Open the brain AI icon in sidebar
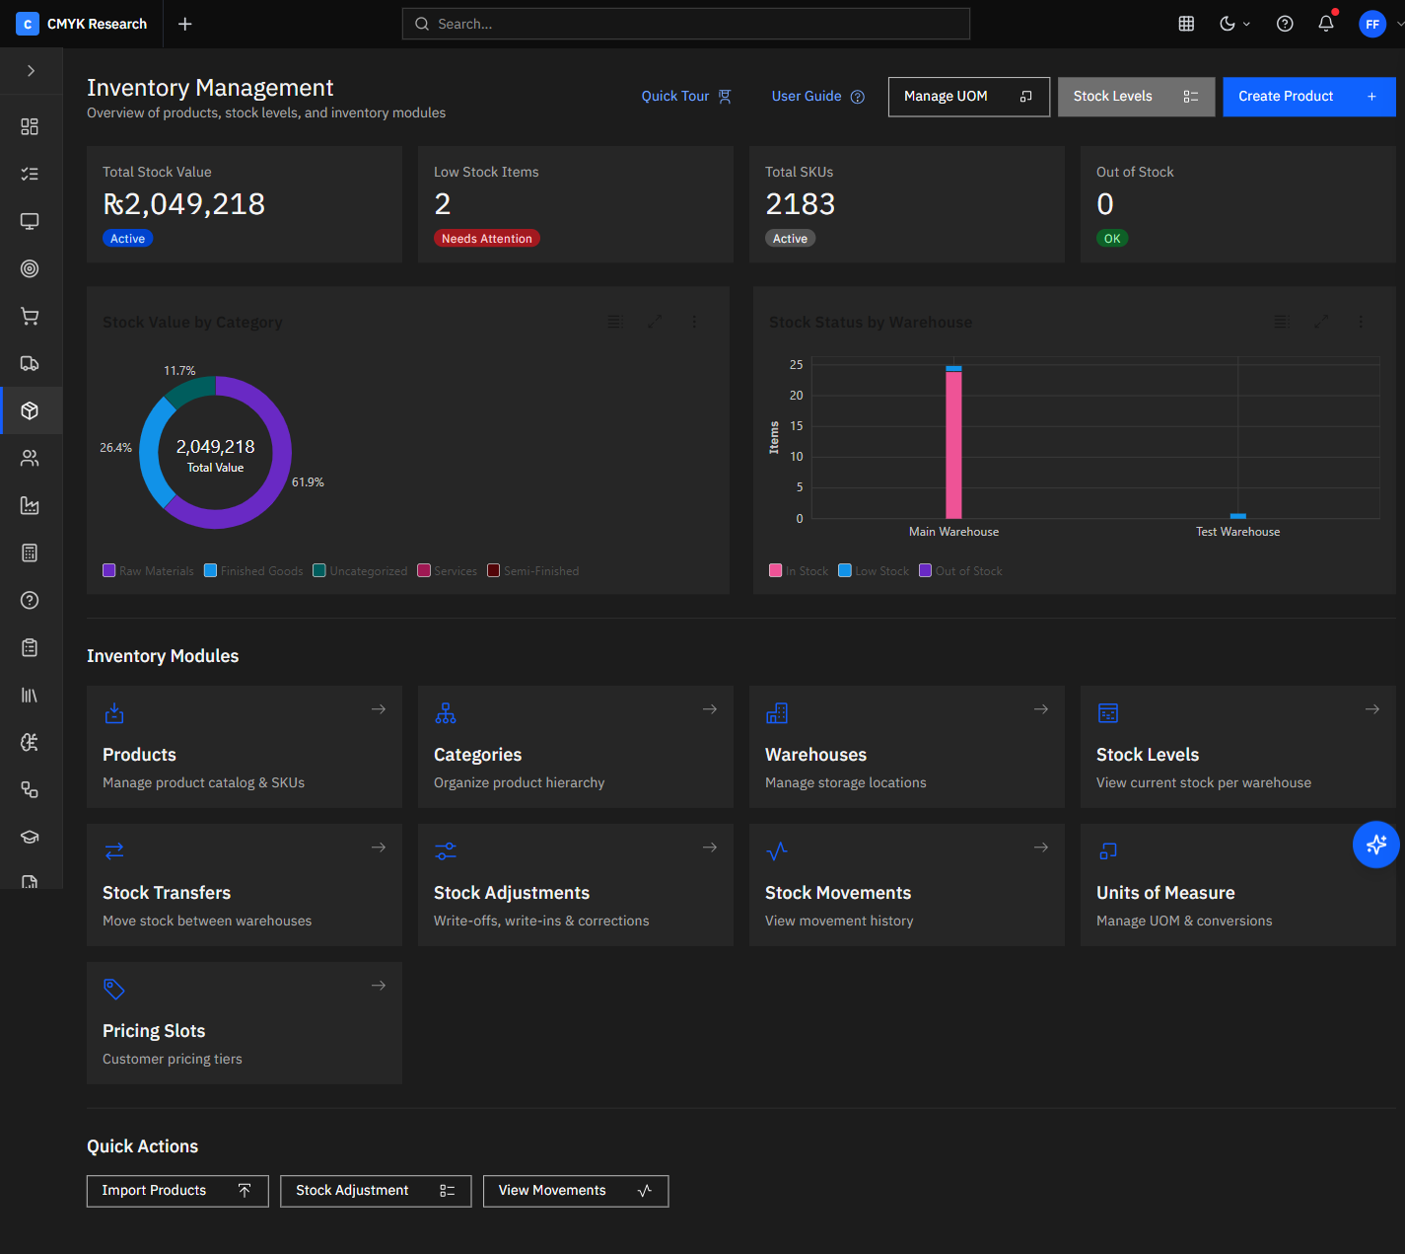This screenshot has width=1405, height=1254. click(30, 742)
